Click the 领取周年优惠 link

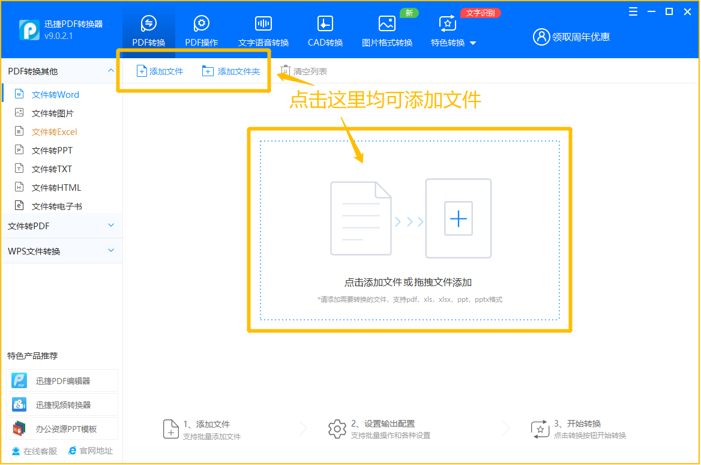click(581, 37)
